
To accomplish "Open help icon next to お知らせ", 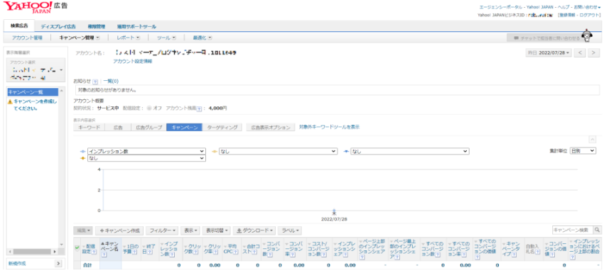I will (95, 82).
